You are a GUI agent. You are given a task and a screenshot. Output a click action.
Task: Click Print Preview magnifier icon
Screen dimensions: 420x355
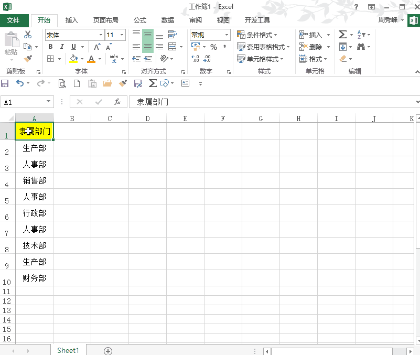pos(62,83)
